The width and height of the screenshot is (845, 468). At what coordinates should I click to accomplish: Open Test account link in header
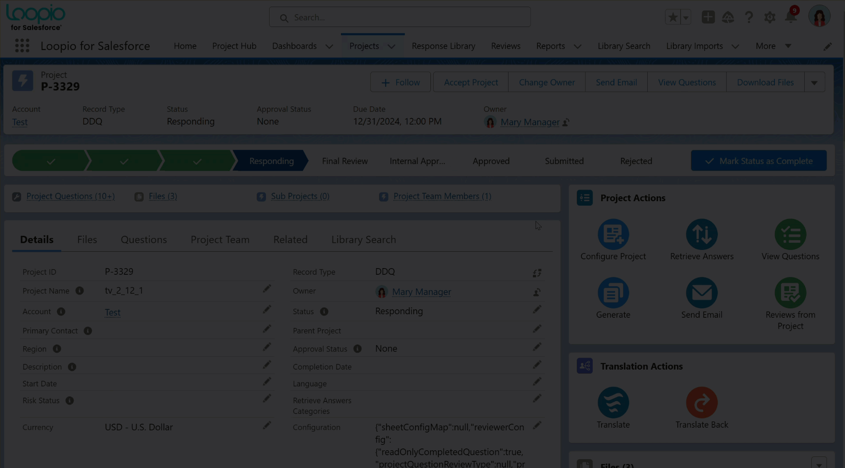tap(20, 122)
